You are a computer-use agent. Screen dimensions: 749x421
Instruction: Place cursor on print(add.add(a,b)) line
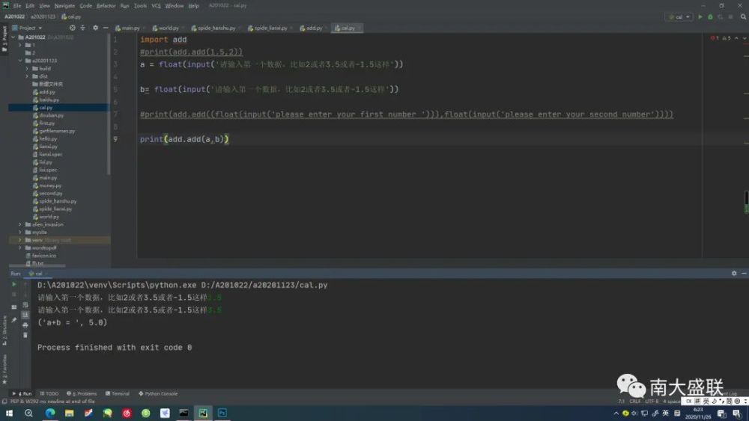click(x=184, y=139)
